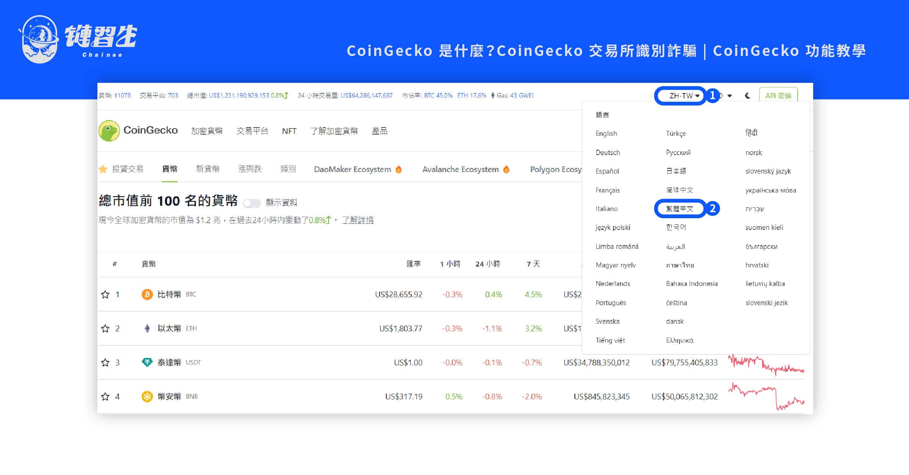The height and width of the screenshot is (475, 909).
Task: Click the BNB 7-day sparkline chart
Action: pyautogui.click(x=766, y=396)
